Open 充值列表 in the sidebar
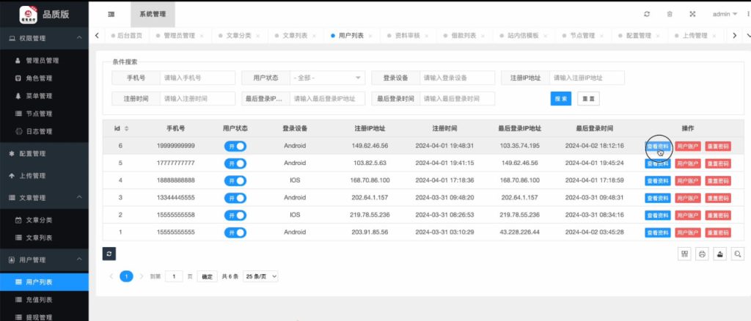 (x=44, y=300)
